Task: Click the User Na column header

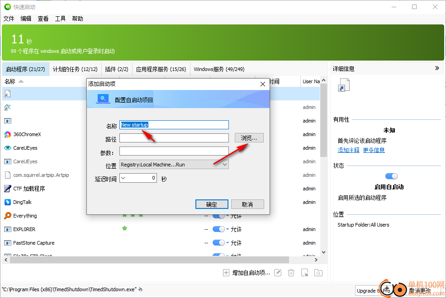Action: click(311, 81)
